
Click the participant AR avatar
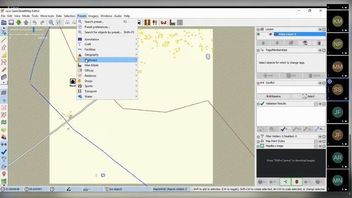[x=338, y=158]
